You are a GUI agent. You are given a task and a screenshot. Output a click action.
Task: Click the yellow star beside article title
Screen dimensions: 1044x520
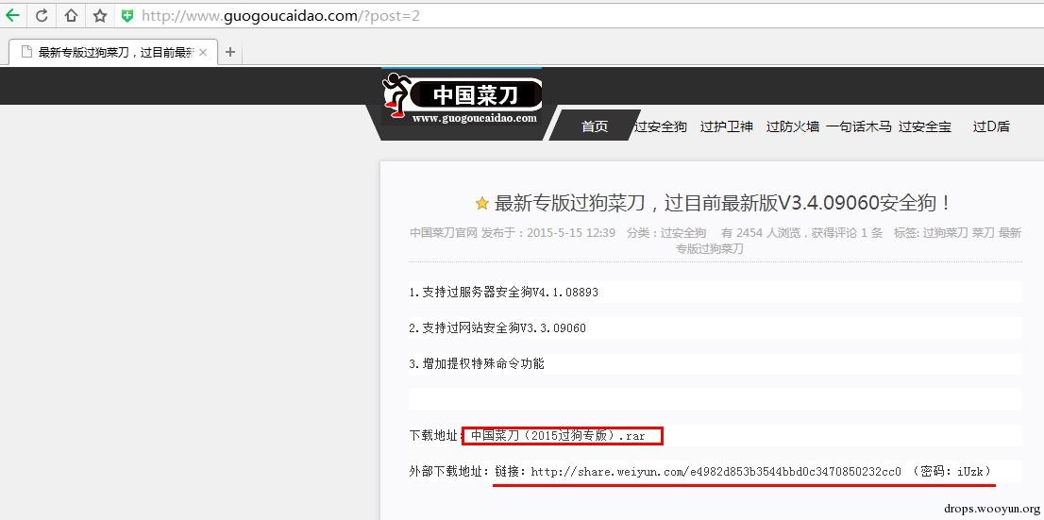click(x=482, y=203)
